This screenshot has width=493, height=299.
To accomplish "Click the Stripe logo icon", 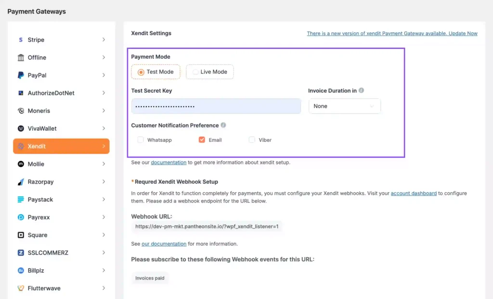I will [21, 40].
